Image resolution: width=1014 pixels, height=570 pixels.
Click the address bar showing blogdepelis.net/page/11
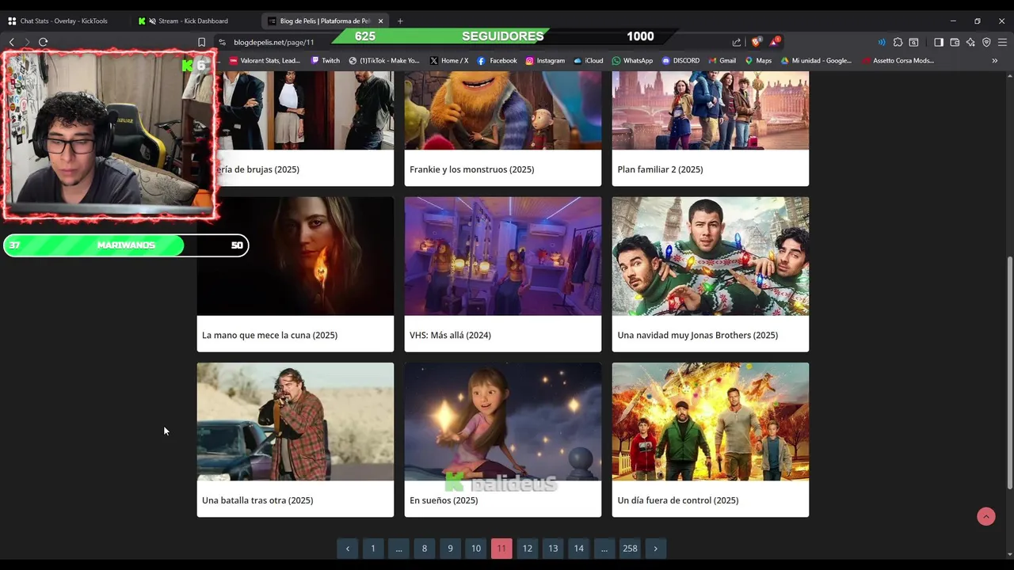tap(274, 42)
